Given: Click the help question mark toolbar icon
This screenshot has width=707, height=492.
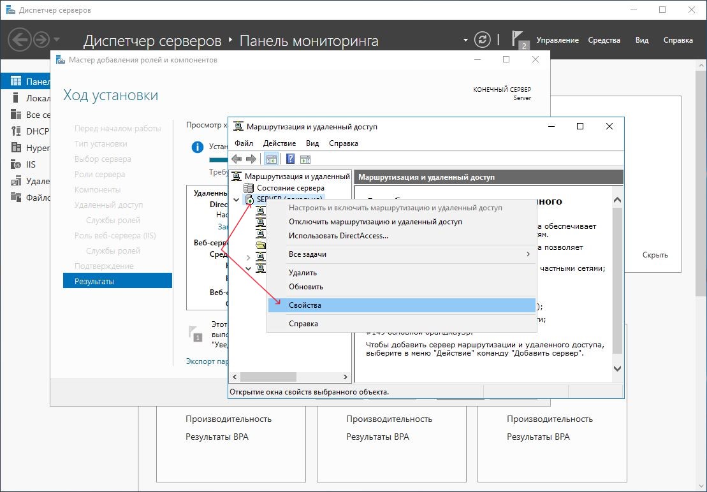Looking at the screenshot, I should 290,159.
